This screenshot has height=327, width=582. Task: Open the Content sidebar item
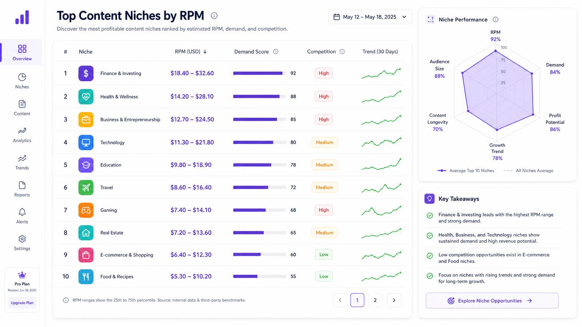(x=22, y=108)
